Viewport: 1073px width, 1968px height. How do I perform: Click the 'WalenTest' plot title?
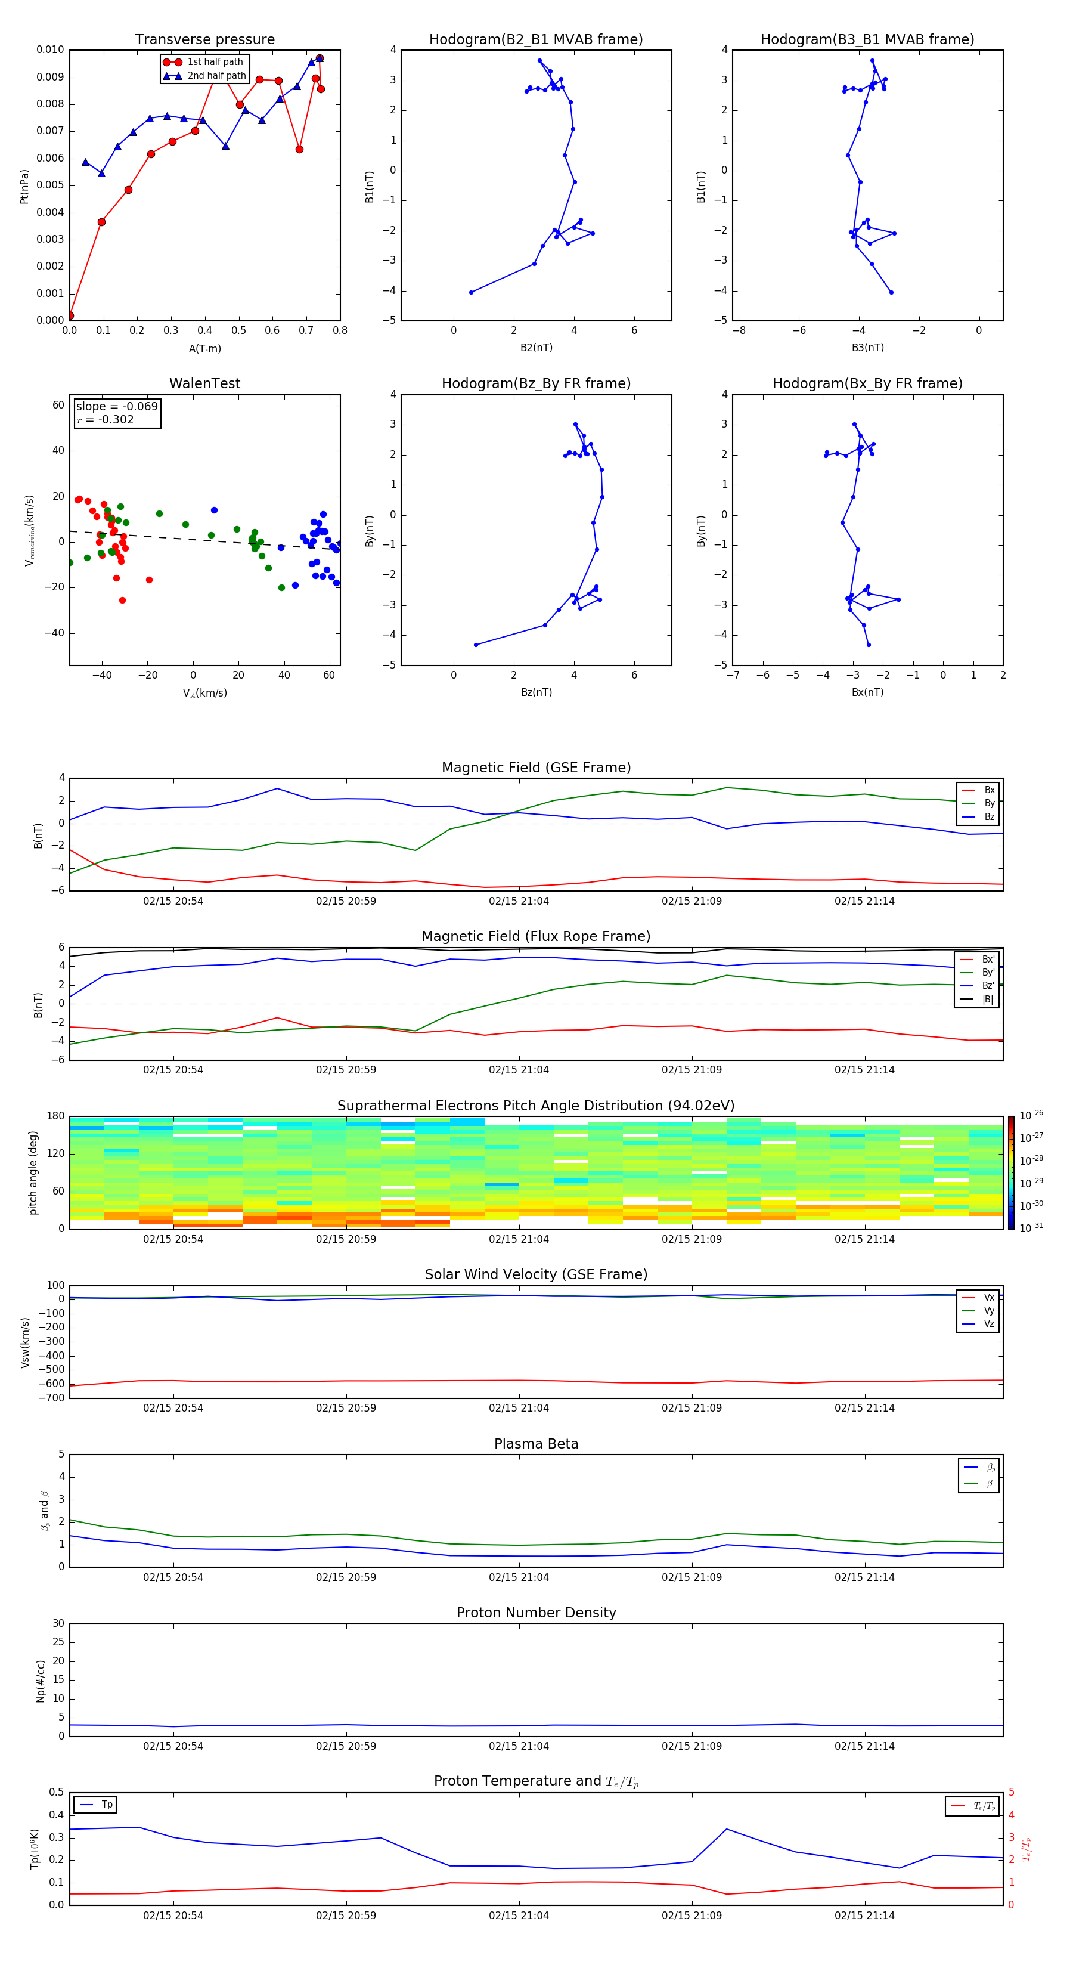click(204, 383)
